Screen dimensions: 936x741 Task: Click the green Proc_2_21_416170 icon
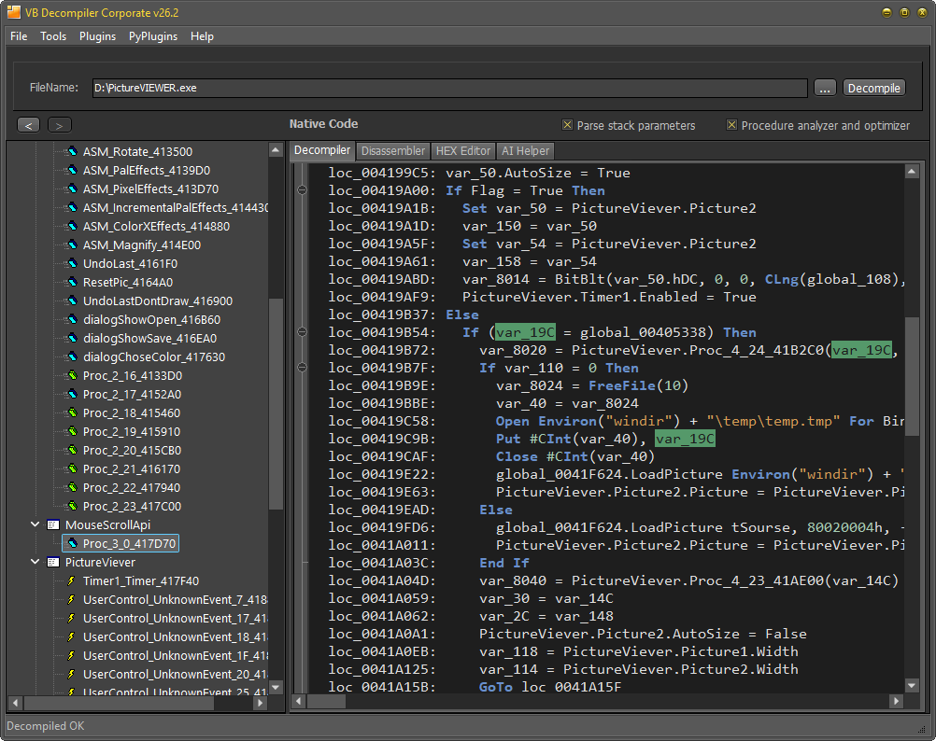click(72, 469)
